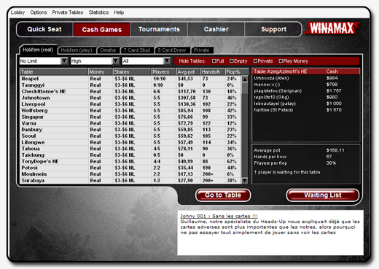Screen dimensions: 379x269
Task: Select the Surabaya table row
Action: tap(130, 180)
